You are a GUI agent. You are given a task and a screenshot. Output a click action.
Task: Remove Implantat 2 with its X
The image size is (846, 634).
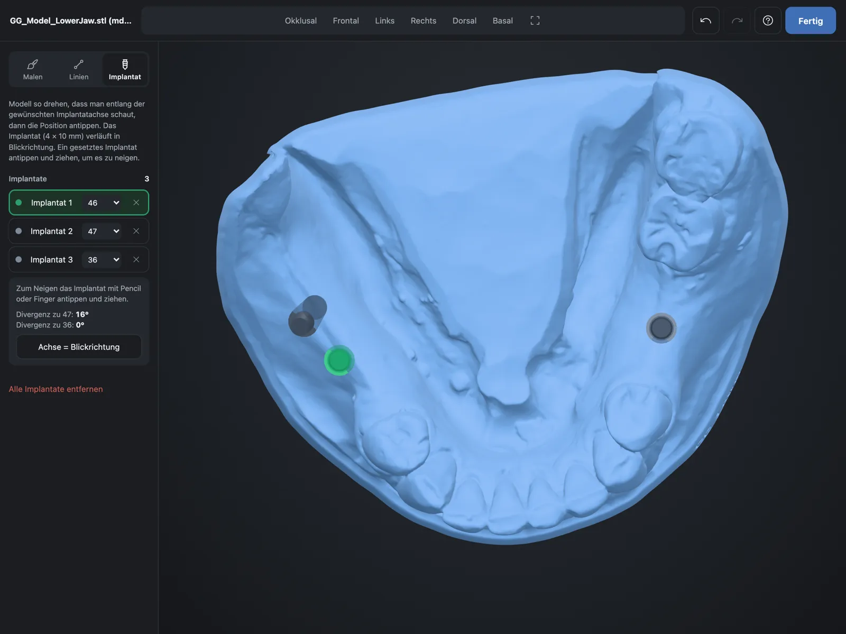136,231
